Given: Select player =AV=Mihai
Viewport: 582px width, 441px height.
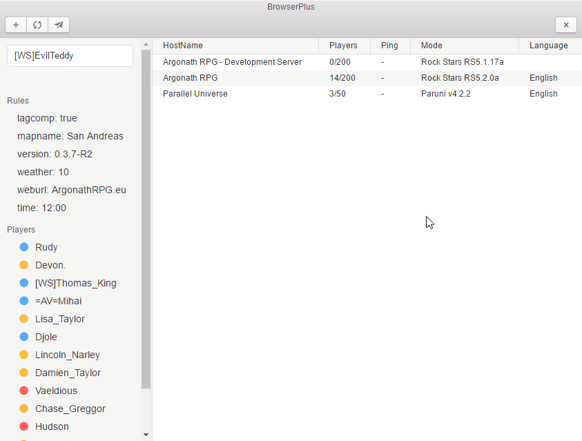Looking at the screenshot, I should point(58,301).
